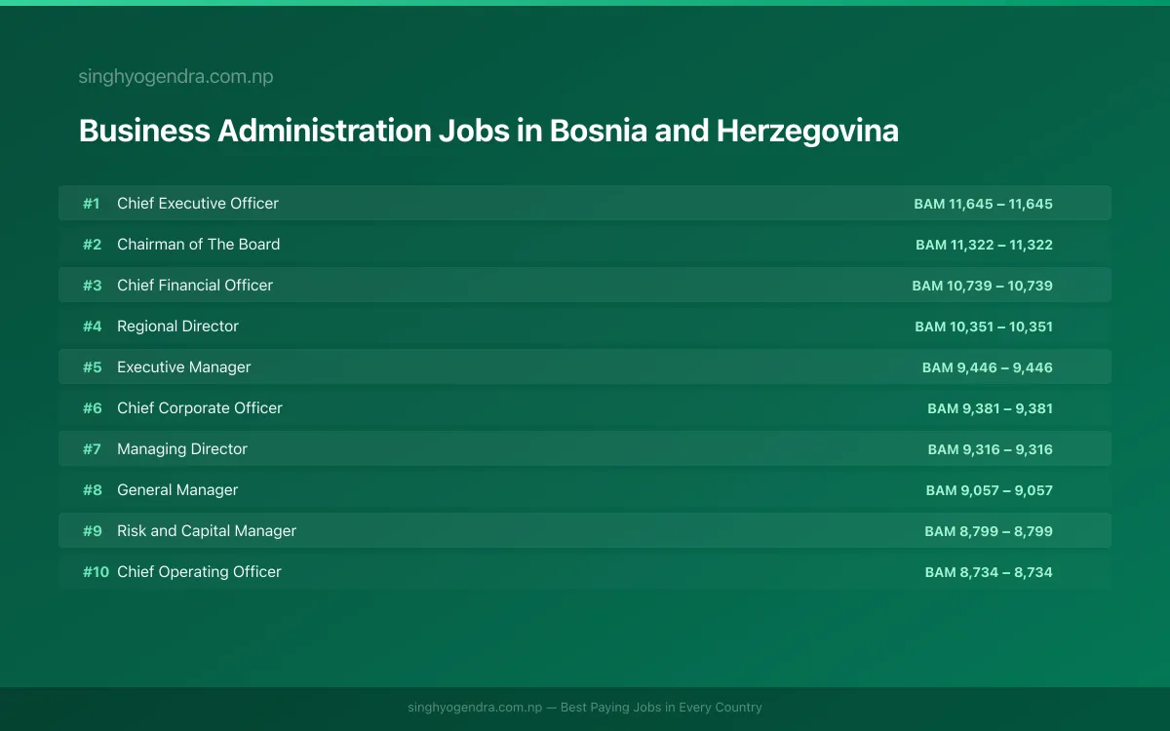Viewport: 1170px width, 731px height.
Task: Select Chief Operating Officer label
Action: coord(199,572)
